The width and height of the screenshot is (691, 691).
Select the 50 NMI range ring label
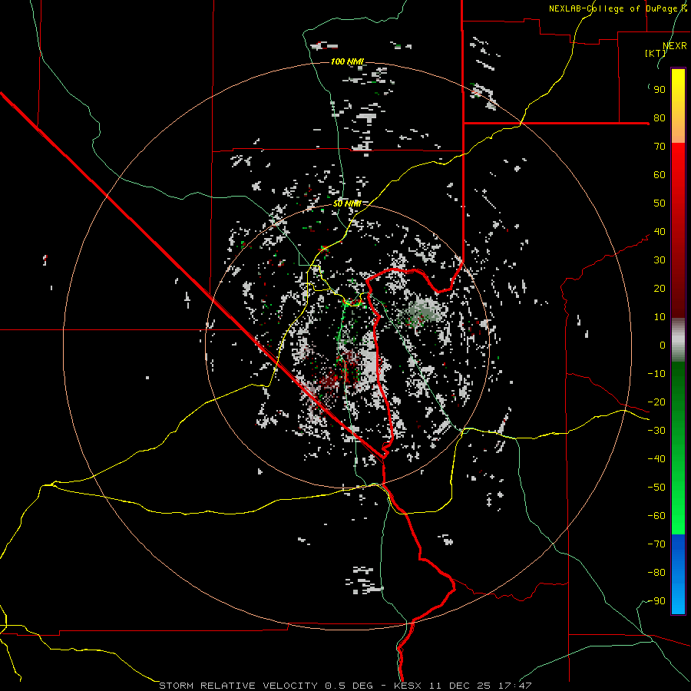(347, 203)
